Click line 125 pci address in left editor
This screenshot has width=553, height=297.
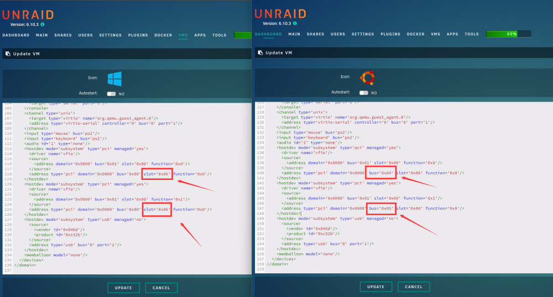point(120,209)
